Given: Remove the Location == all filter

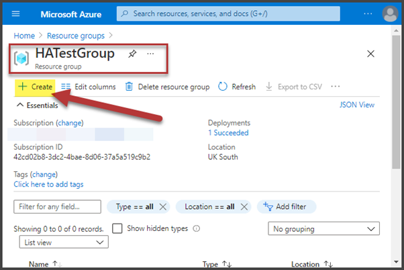Looking at the screenshot, I should pos(244,207).
